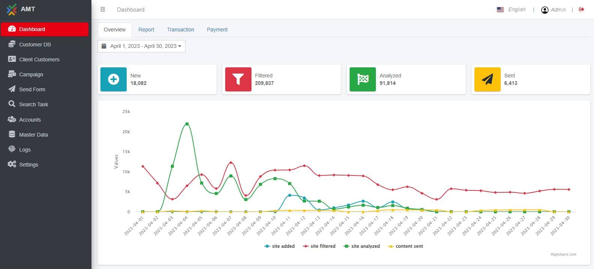Screen dimensions: 594x269
Task: Toggle the site added legend series
Action: point(280,246)
